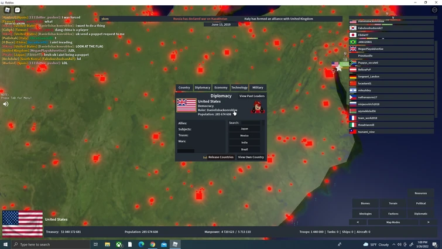The height and width of the screenshot is (249, 442).
Task: Collapse the player list with V arrow
Action: pos(393,18)
